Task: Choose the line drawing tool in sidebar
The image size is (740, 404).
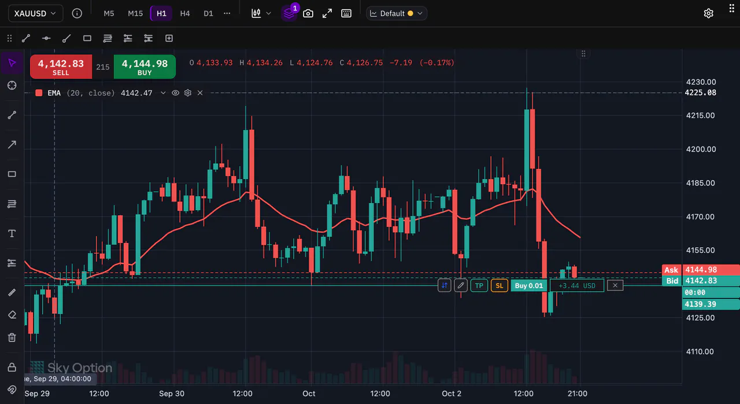Action: [x=12, y=115]
